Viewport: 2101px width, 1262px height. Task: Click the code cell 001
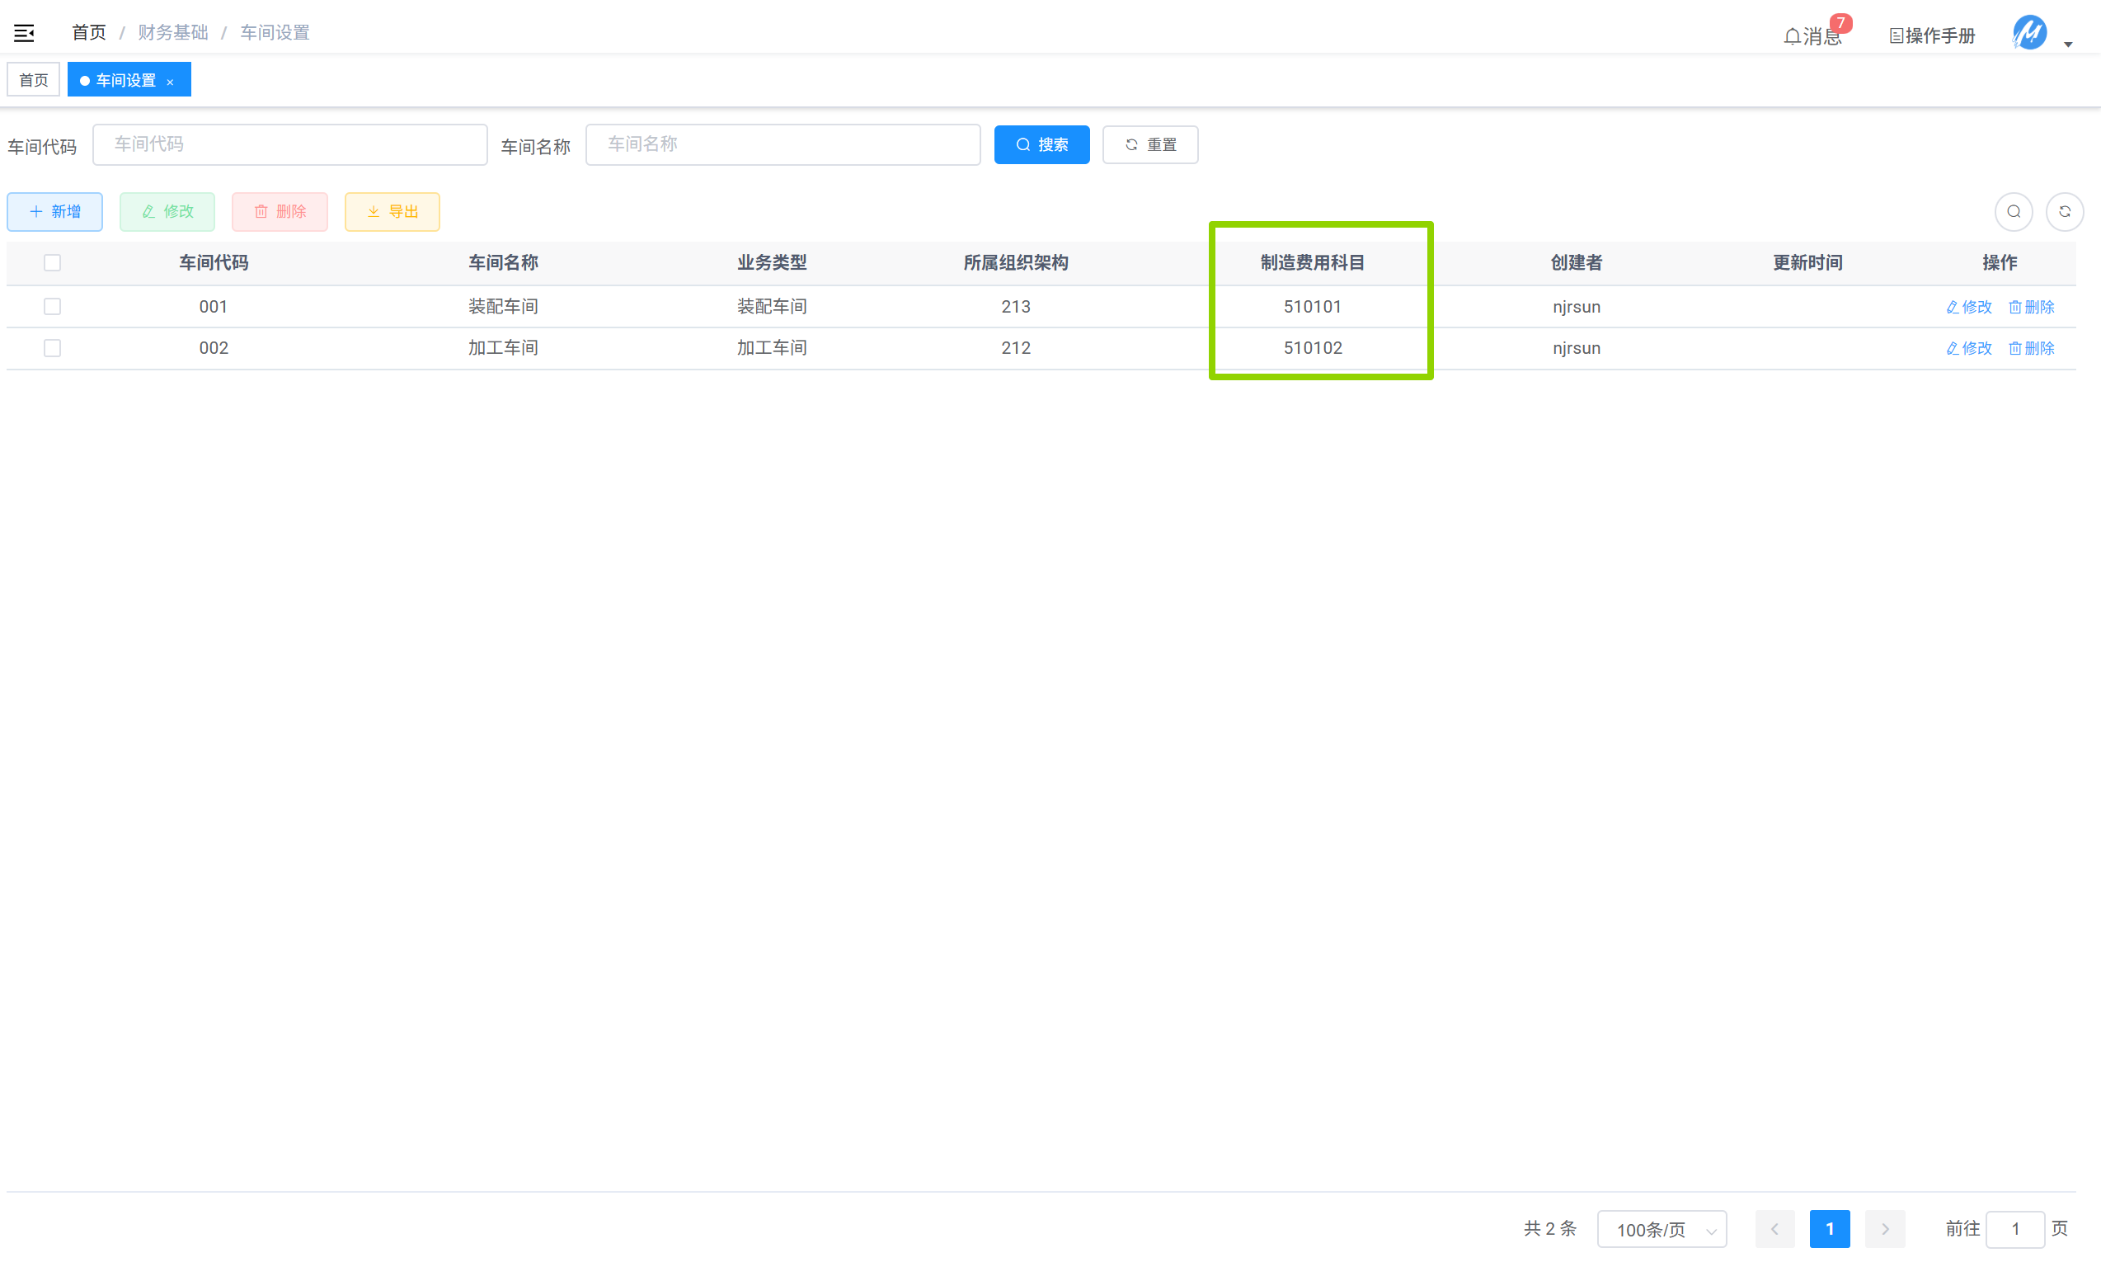click(214, 307)
